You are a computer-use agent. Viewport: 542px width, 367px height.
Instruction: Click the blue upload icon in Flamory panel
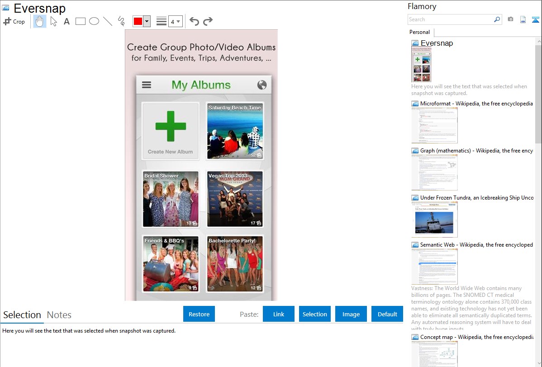point(535,19)
